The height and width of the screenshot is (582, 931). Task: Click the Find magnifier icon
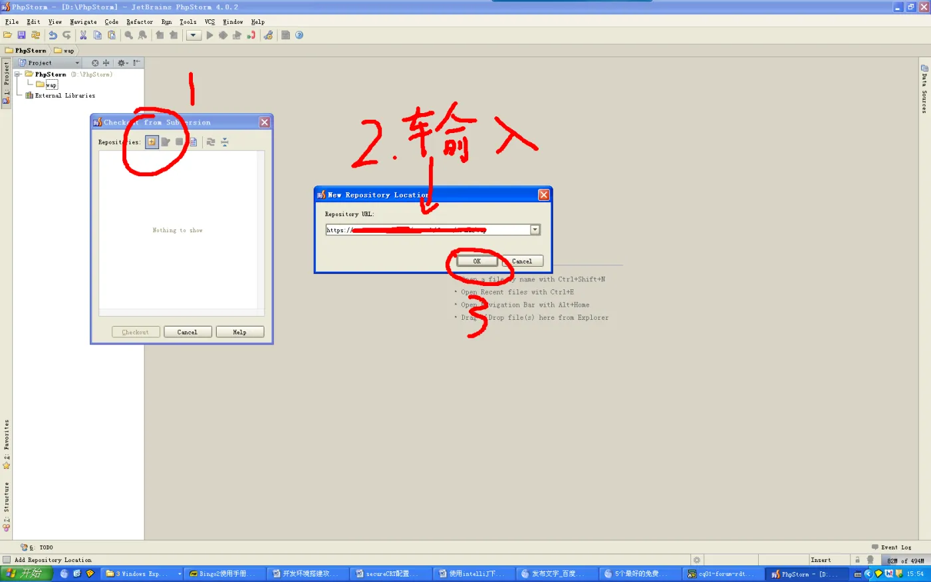[128, 35]
